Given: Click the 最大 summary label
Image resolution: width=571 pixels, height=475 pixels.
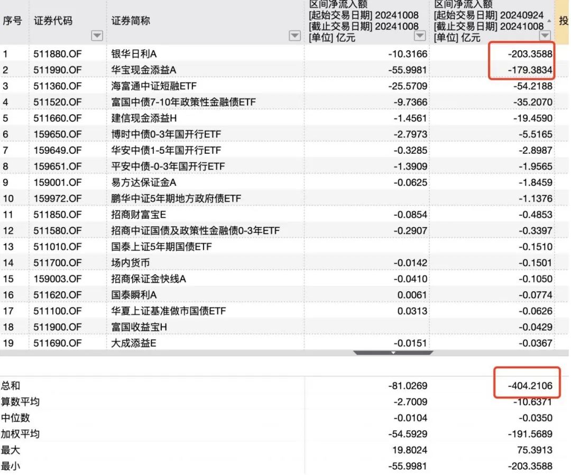Looking at the screenshot, I should tap(11, 450).
